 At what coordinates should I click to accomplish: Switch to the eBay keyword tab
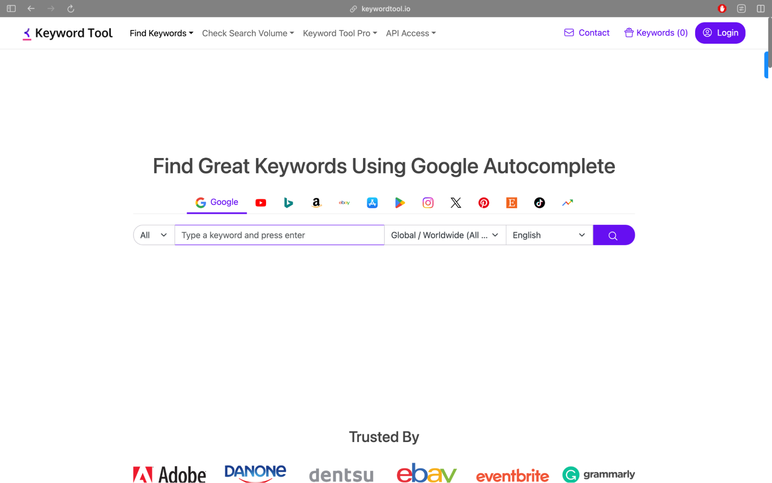tap(344, 202)
